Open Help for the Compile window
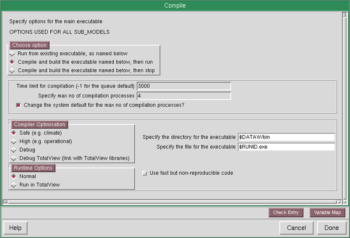Viewport: 350px width, 238px height. click(x=15, y=228)
